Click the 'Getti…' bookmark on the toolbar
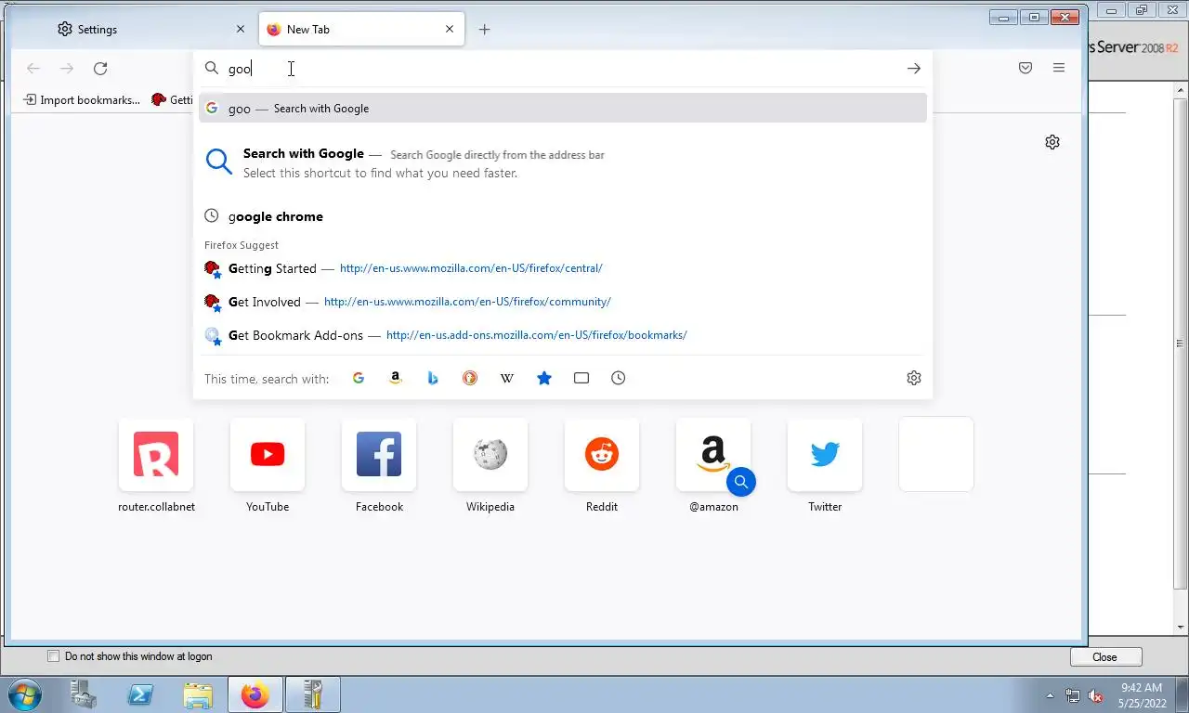 coord(172,99)
